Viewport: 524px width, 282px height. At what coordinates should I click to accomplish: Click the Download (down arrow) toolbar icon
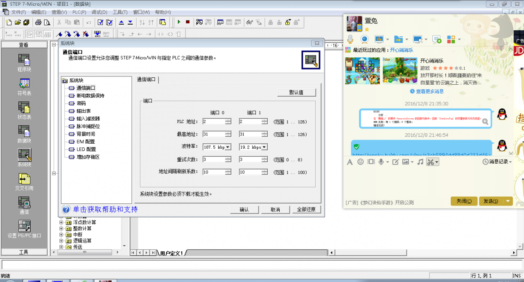click(x=130, y=22)
